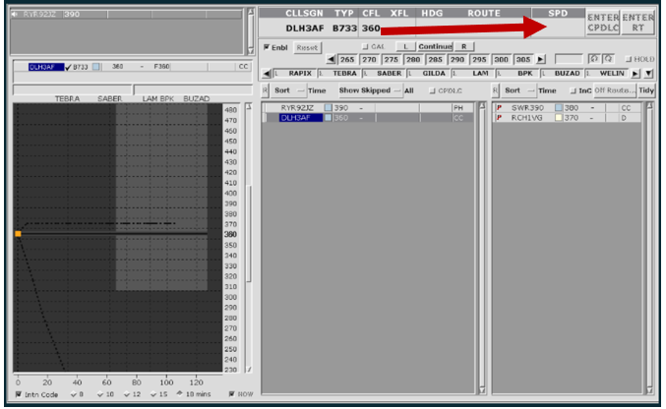Toggle the HOLD checkbox
The height and width of the screenshot is (409, 666).
pos(629,59)
